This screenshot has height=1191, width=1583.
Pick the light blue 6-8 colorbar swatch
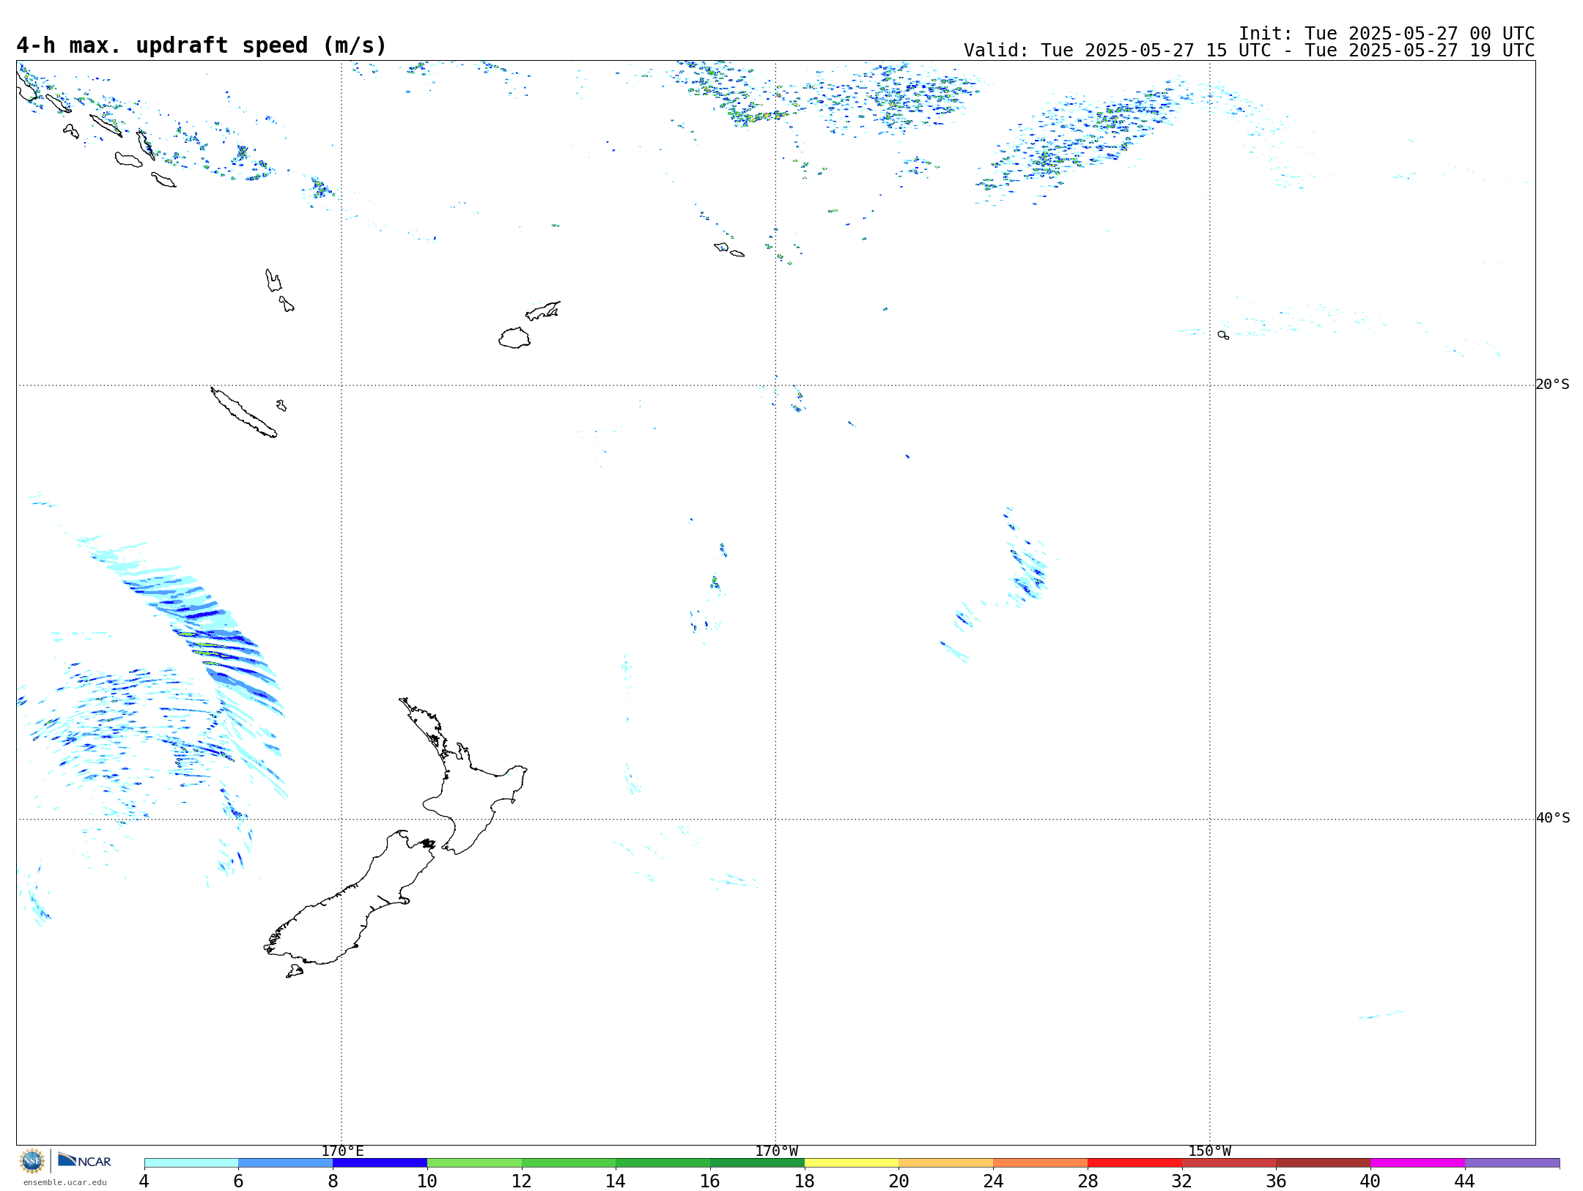click(x=286, y=1163)
